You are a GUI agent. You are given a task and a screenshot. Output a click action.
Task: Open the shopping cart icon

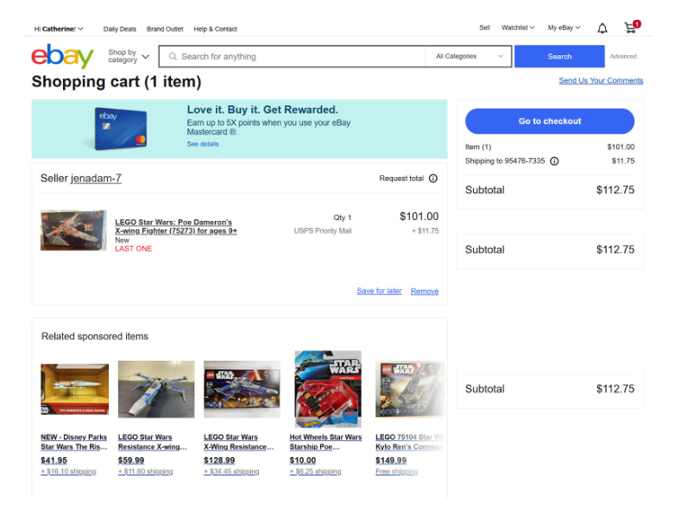632,28
